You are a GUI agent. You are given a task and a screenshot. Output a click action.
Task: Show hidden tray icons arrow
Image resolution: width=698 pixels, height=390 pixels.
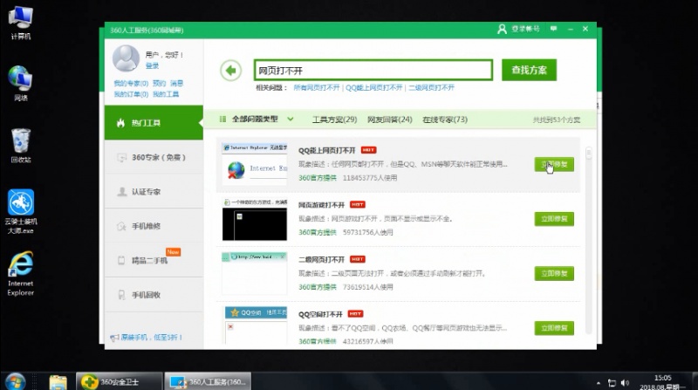(599, 383)
